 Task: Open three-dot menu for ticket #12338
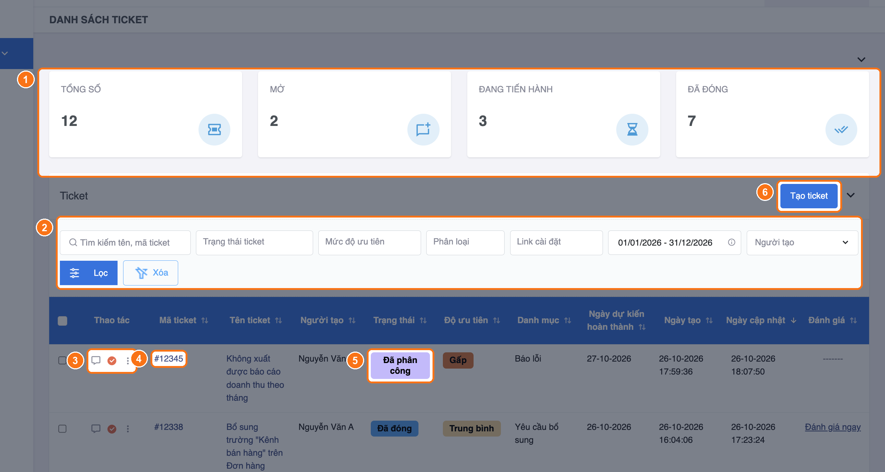click(x=128, y=429)
